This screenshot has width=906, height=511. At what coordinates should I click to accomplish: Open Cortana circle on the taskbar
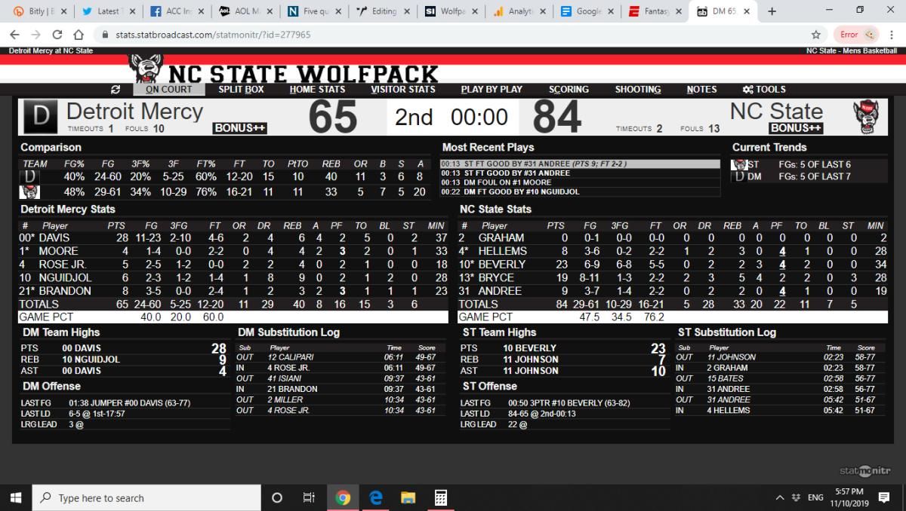click(x=276, y=497)
